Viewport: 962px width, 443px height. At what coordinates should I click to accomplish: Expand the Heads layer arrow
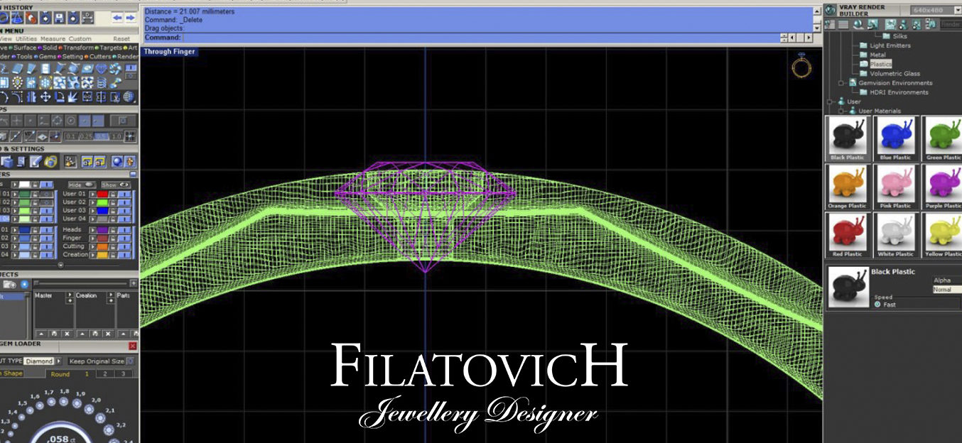(x=92, y=229)
